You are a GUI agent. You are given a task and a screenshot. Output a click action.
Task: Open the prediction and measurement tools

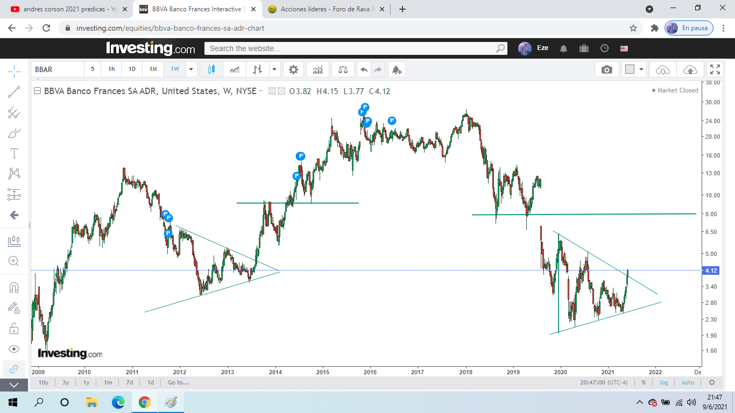[x=14, y=194]
